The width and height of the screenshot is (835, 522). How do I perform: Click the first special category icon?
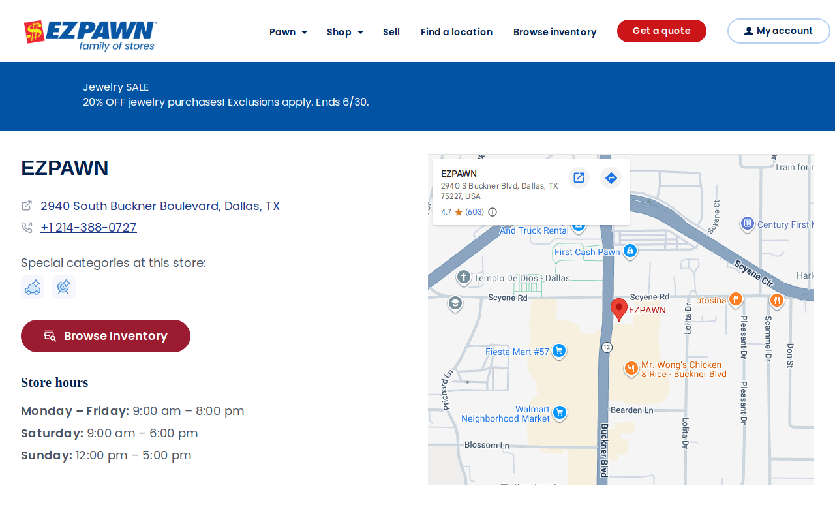[x=33, y=287]
